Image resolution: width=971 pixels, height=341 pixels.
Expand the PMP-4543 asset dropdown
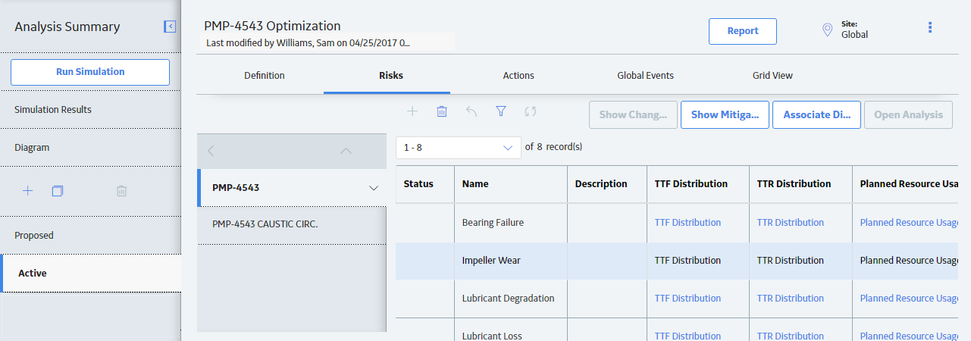pyautogui.click(x=373, y=188)
